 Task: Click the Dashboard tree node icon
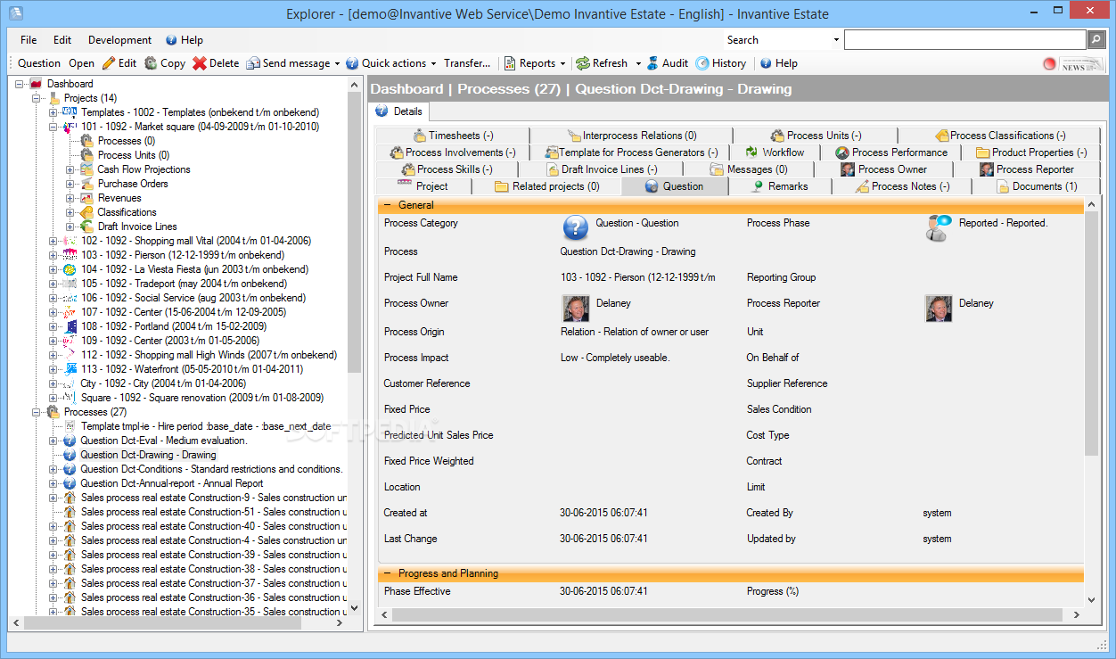pyautogui.click(x=37, y=84)
